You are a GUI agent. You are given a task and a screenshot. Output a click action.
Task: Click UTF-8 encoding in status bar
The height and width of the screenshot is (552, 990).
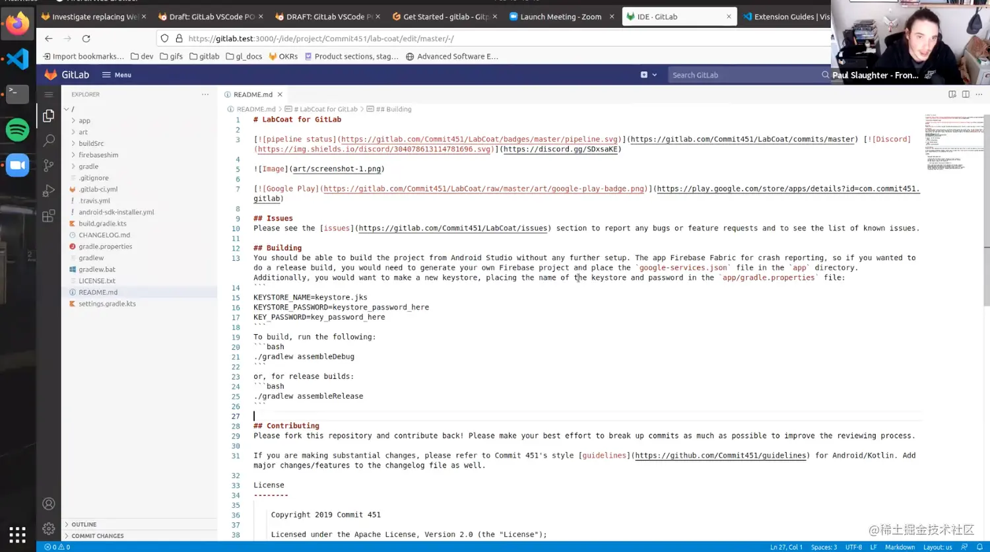pyautogui.click(x=853, y=547)
